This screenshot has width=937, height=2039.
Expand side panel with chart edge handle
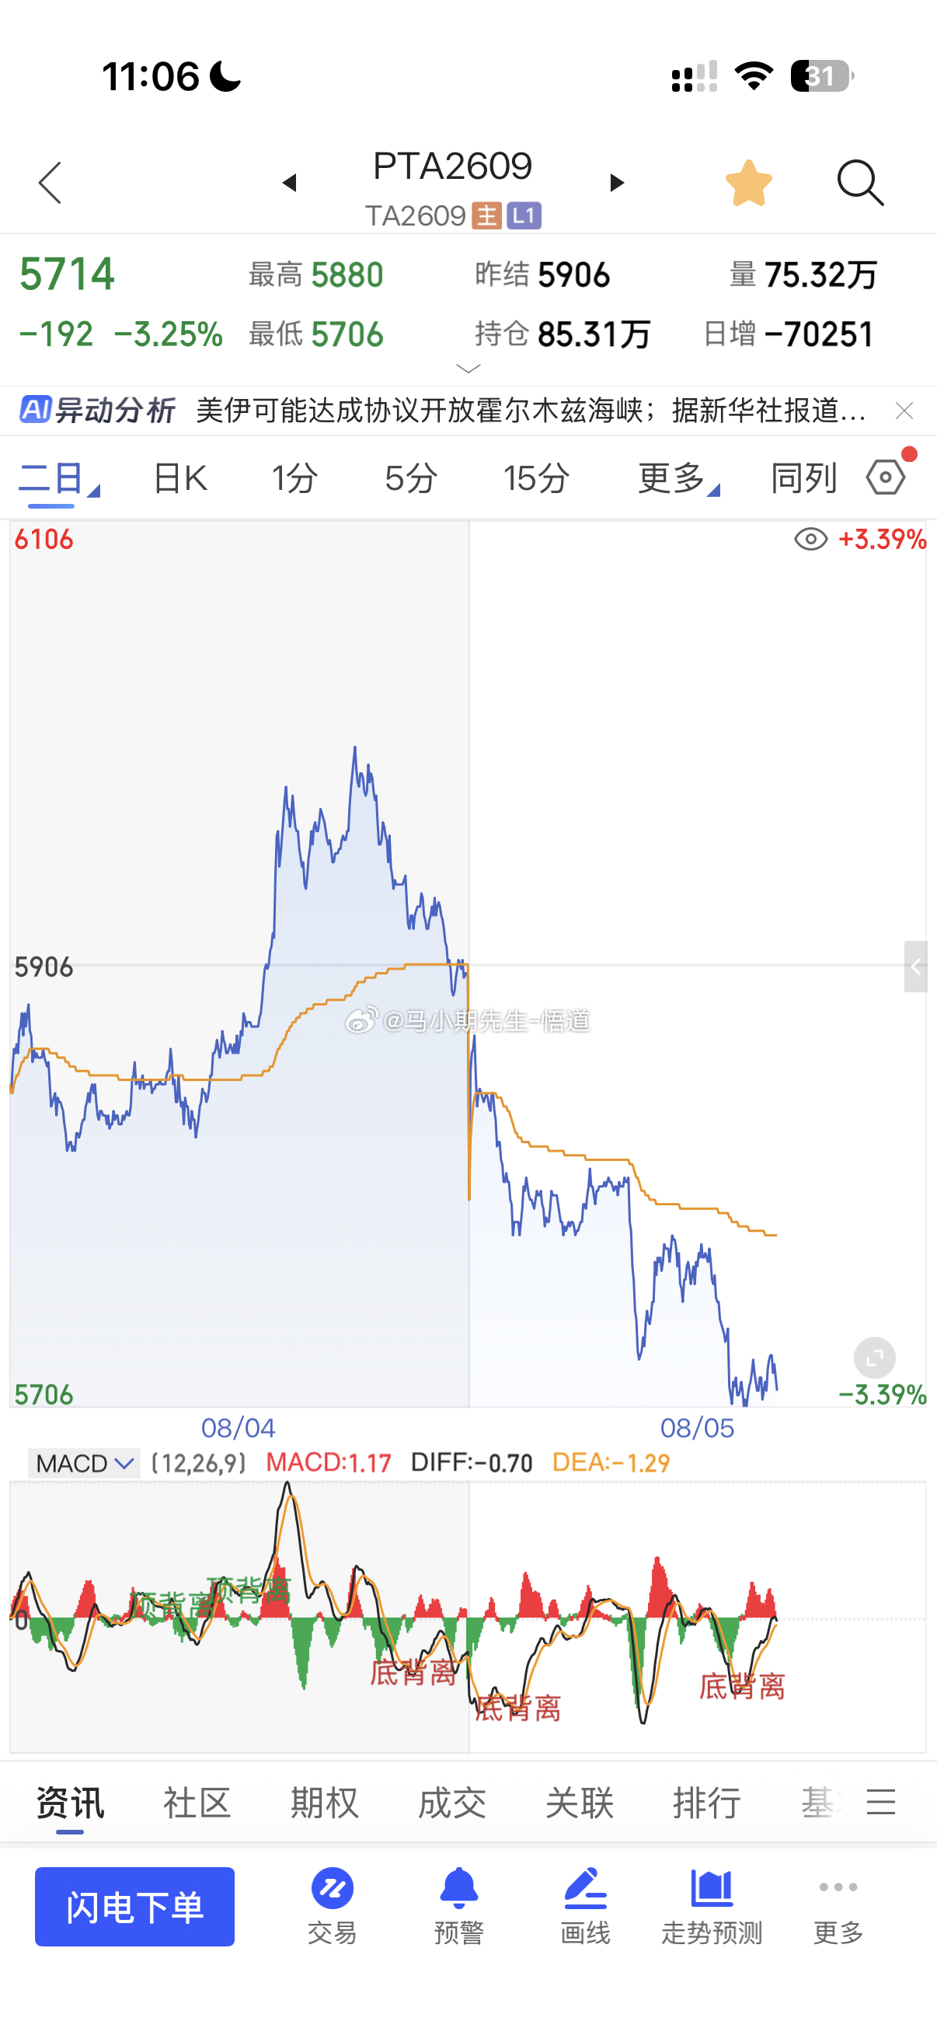pos(916,967)
